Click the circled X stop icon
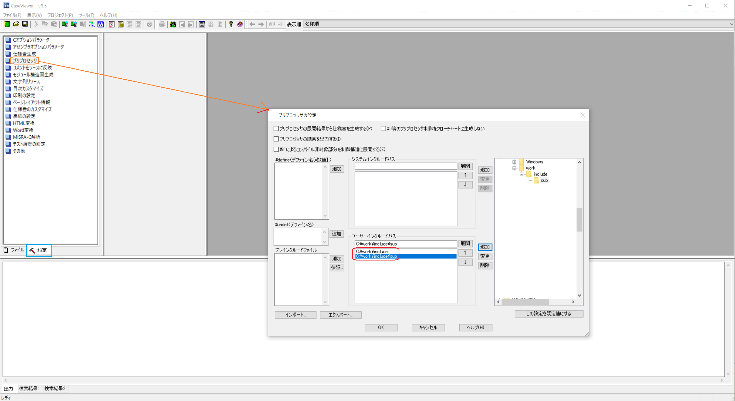735x401 pixels. [x=149, y=24]
